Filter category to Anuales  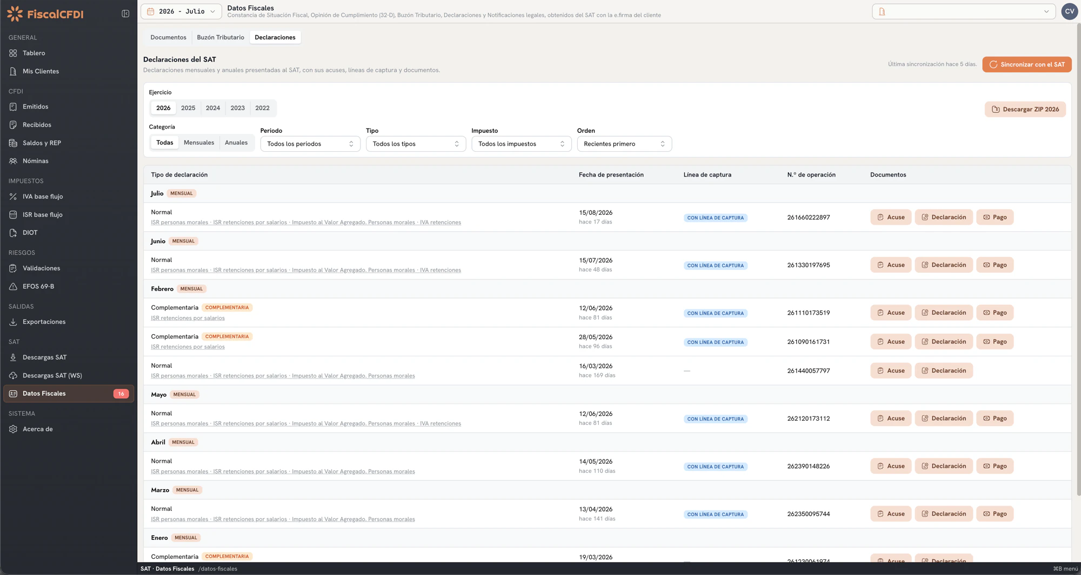236,143
